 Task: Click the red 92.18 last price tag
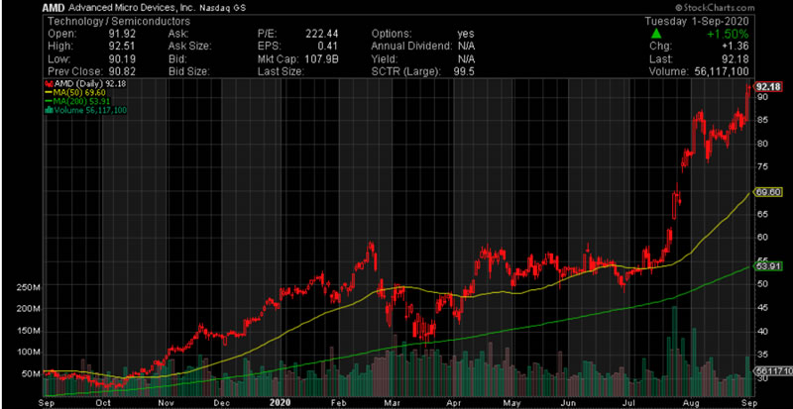pyautogui.click(x=768, y=88)
